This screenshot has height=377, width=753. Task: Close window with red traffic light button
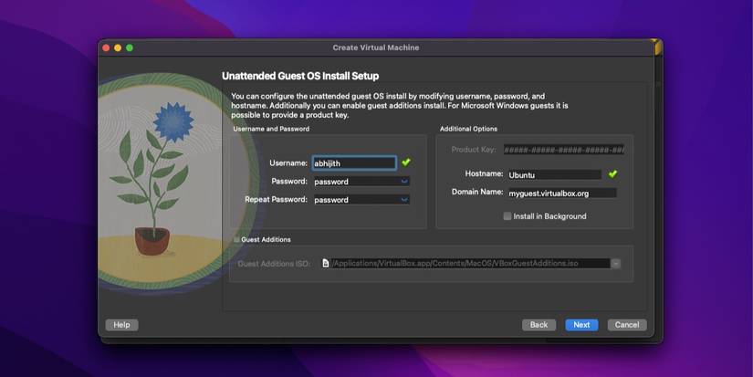pyautogui.click(x=106, y=47)
